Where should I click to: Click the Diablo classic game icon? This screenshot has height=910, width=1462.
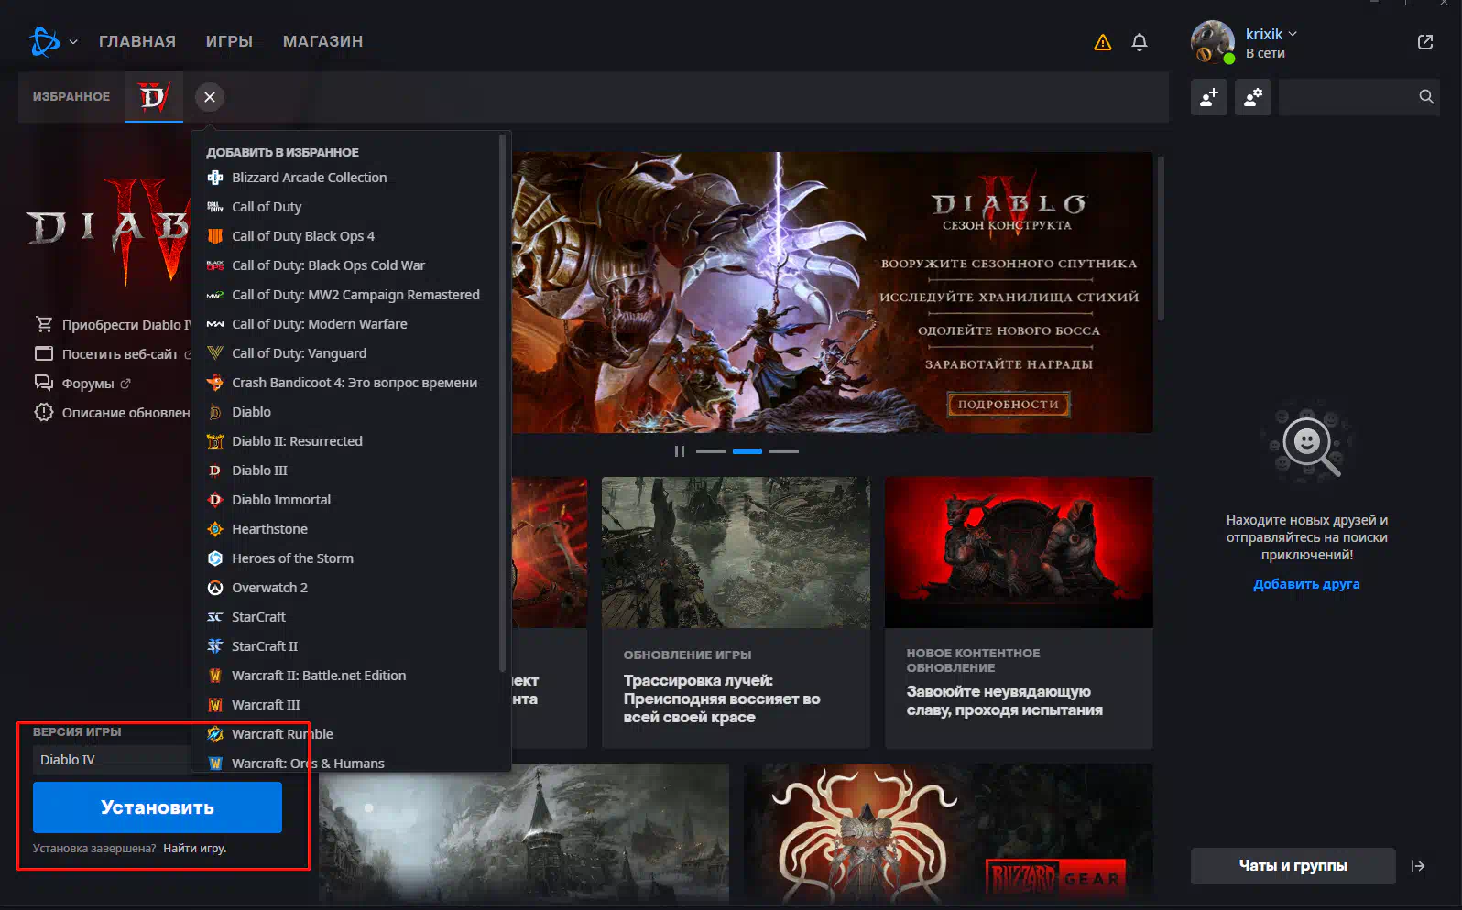click(215, 412)
